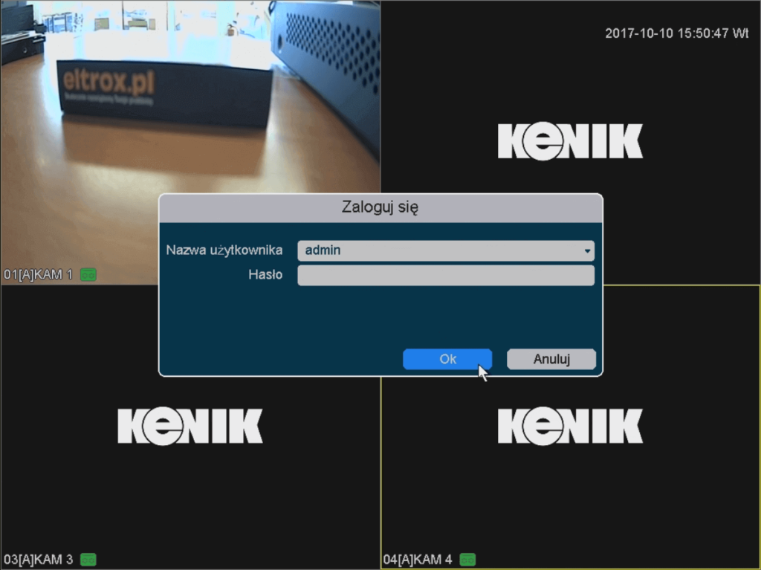Click the Zaloguj się dialog title bar
This screenshot has height=570, width=761.
(x=380, y=207)
